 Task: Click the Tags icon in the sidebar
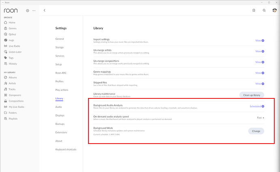click(x=6, y=58)
